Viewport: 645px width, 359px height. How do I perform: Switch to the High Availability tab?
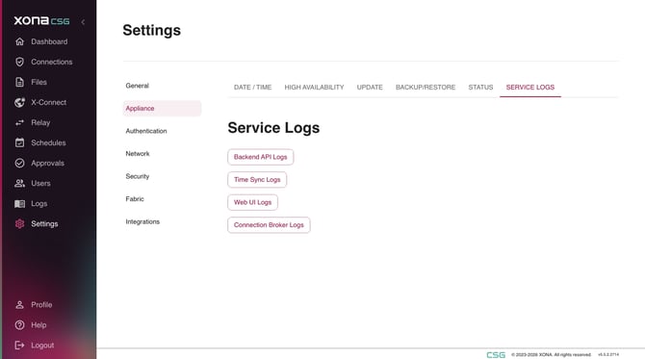pyautogui.click(x=314, y=88)
